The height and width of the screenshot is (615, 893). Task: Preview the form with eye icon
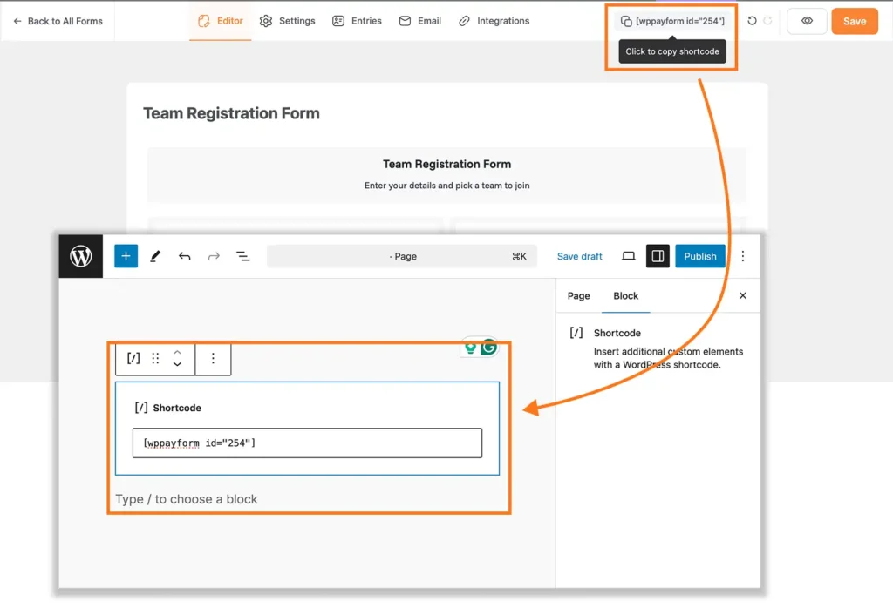click(x=807, y=21)
